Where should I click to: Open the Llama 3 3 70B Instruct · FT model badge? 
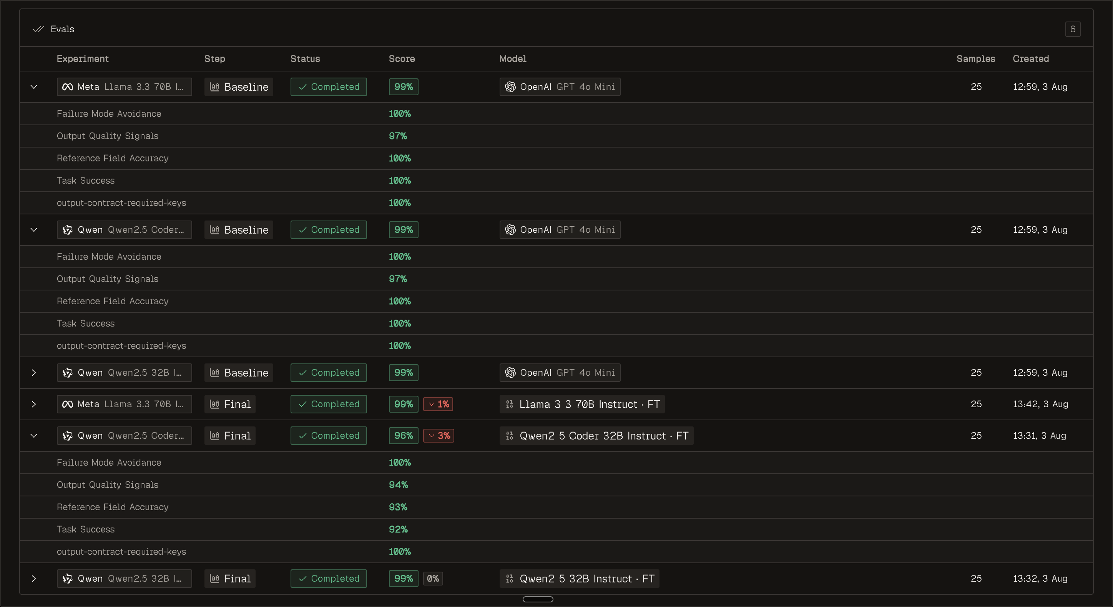click(x=582, y=405)
